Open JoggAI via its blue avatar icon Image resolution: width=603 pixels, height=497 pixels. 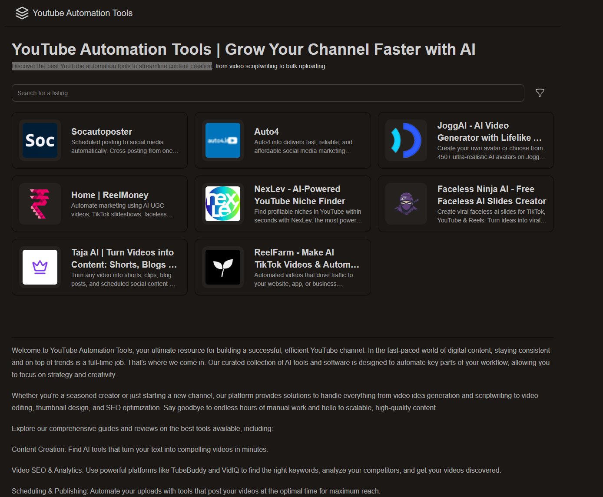coord(406,140)
